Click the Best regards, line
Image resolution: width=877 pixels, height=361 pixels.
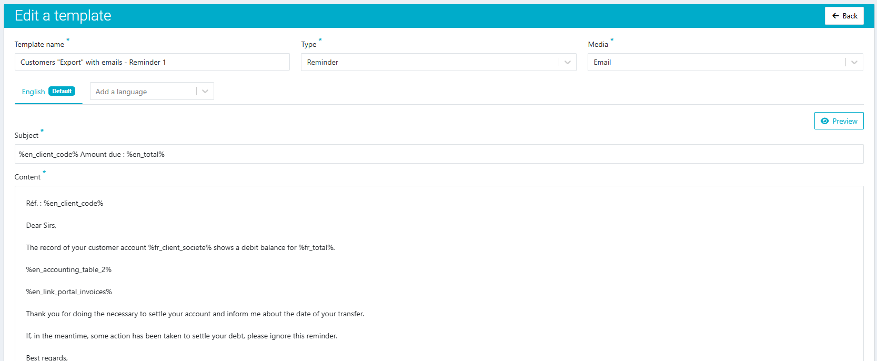click(47, 357)
